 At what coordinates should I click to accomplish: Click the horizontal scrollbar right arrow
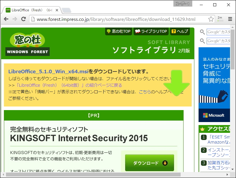coord(227,175)
